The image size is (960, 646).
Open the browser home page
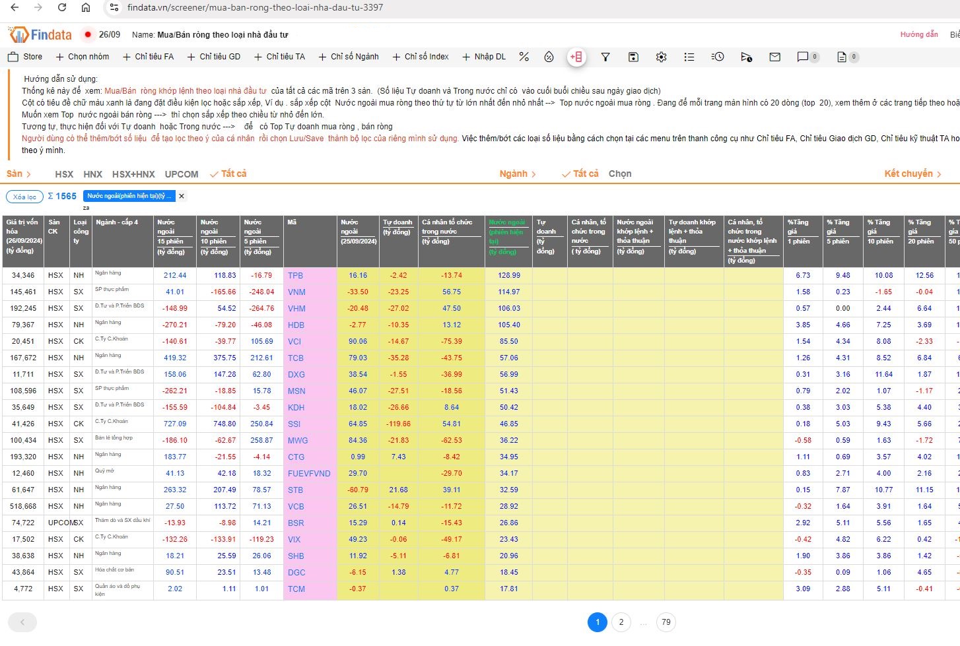(86, 7)
